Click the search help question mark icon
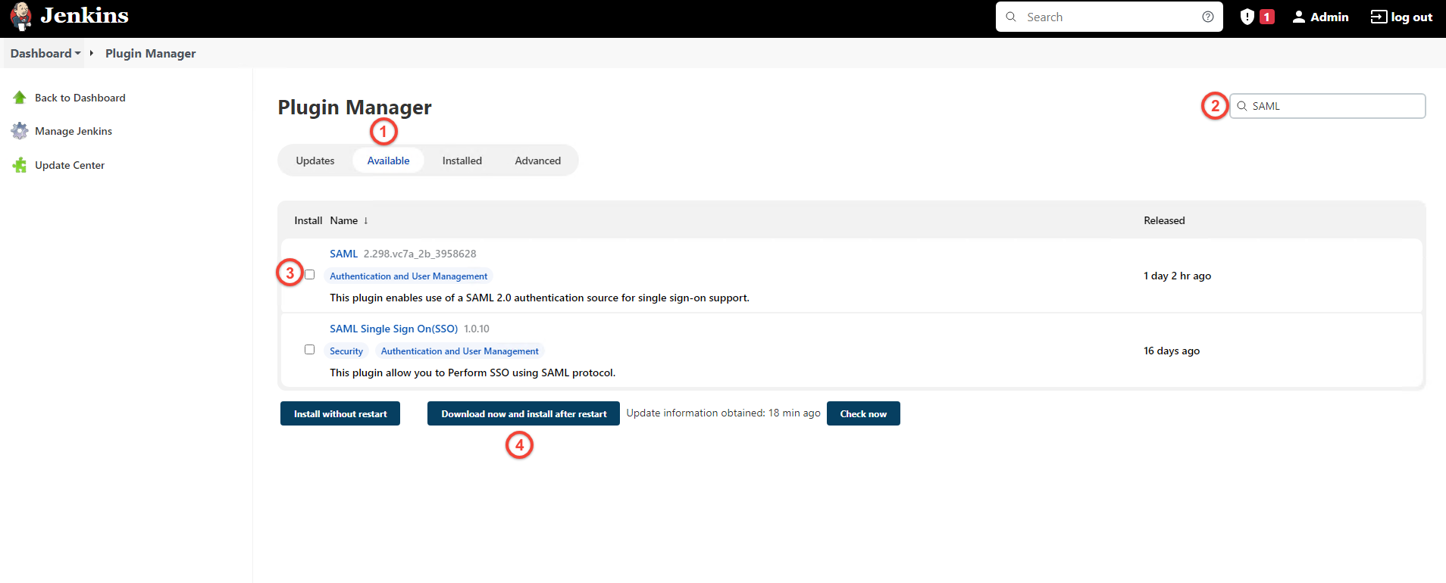 pyautogui.click(x=1207, y=17)
